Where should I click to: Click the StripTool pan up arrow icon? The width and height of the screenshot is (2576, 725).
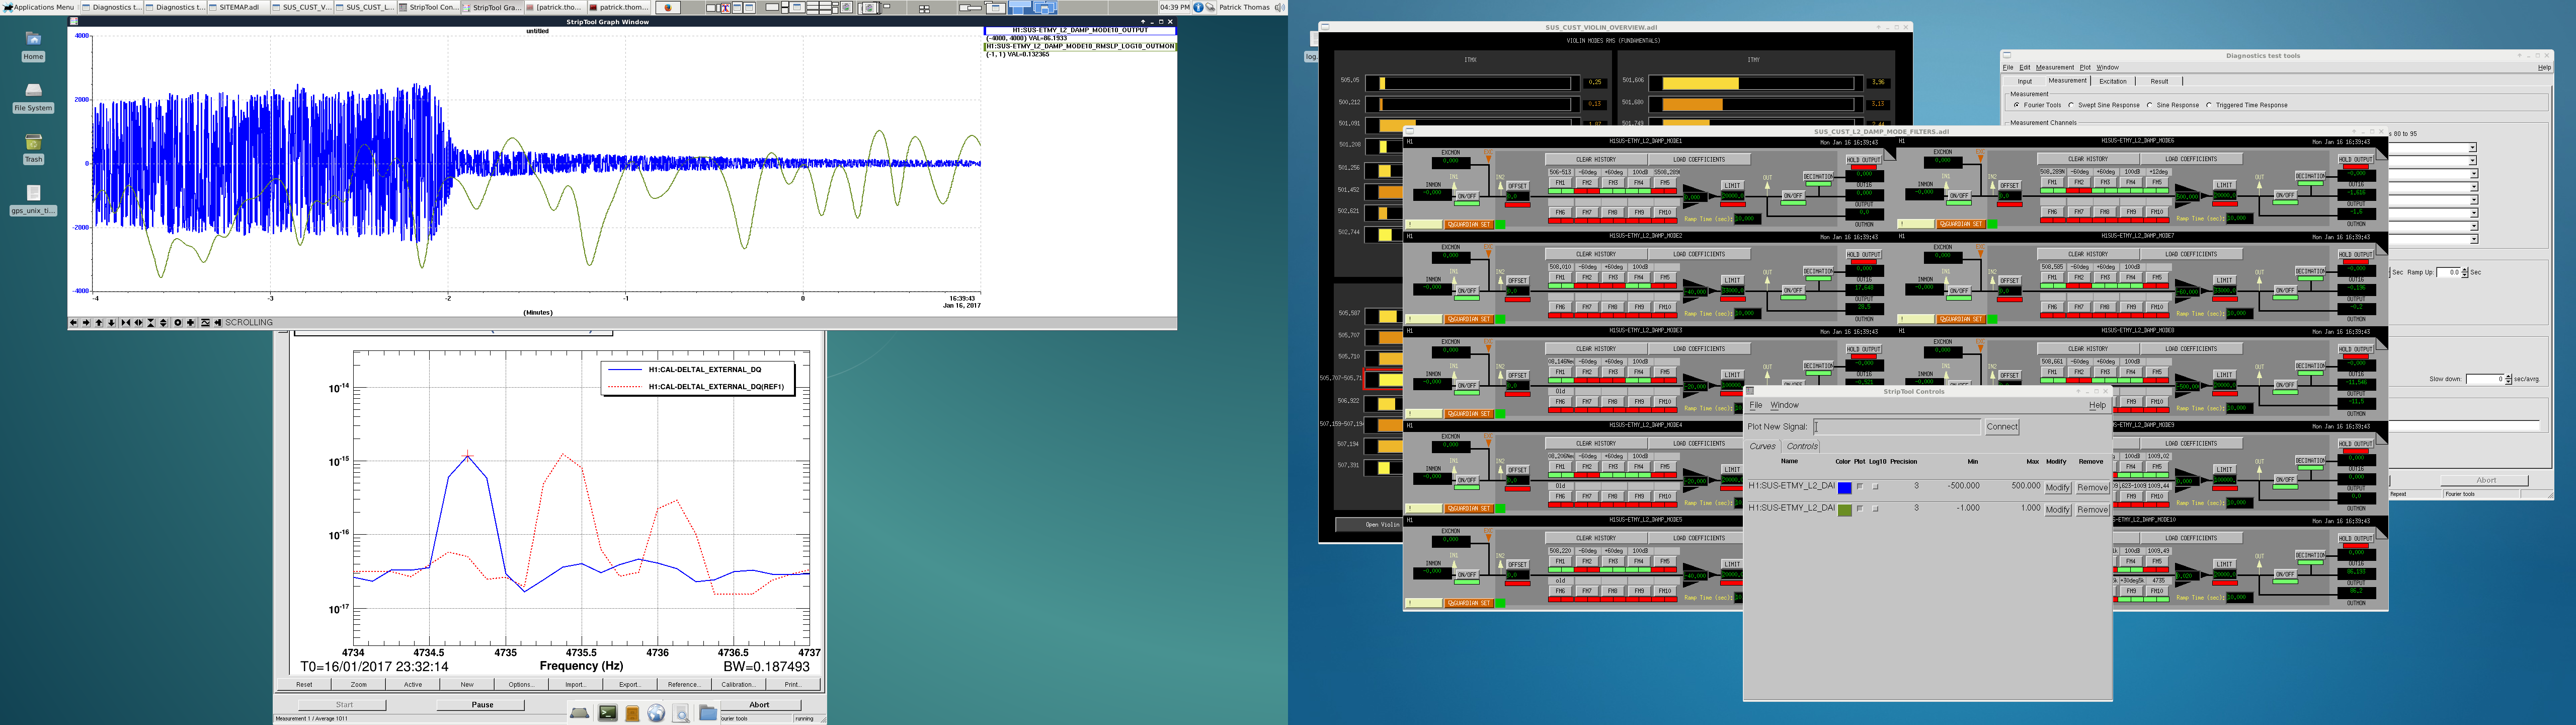coord(99,322)
